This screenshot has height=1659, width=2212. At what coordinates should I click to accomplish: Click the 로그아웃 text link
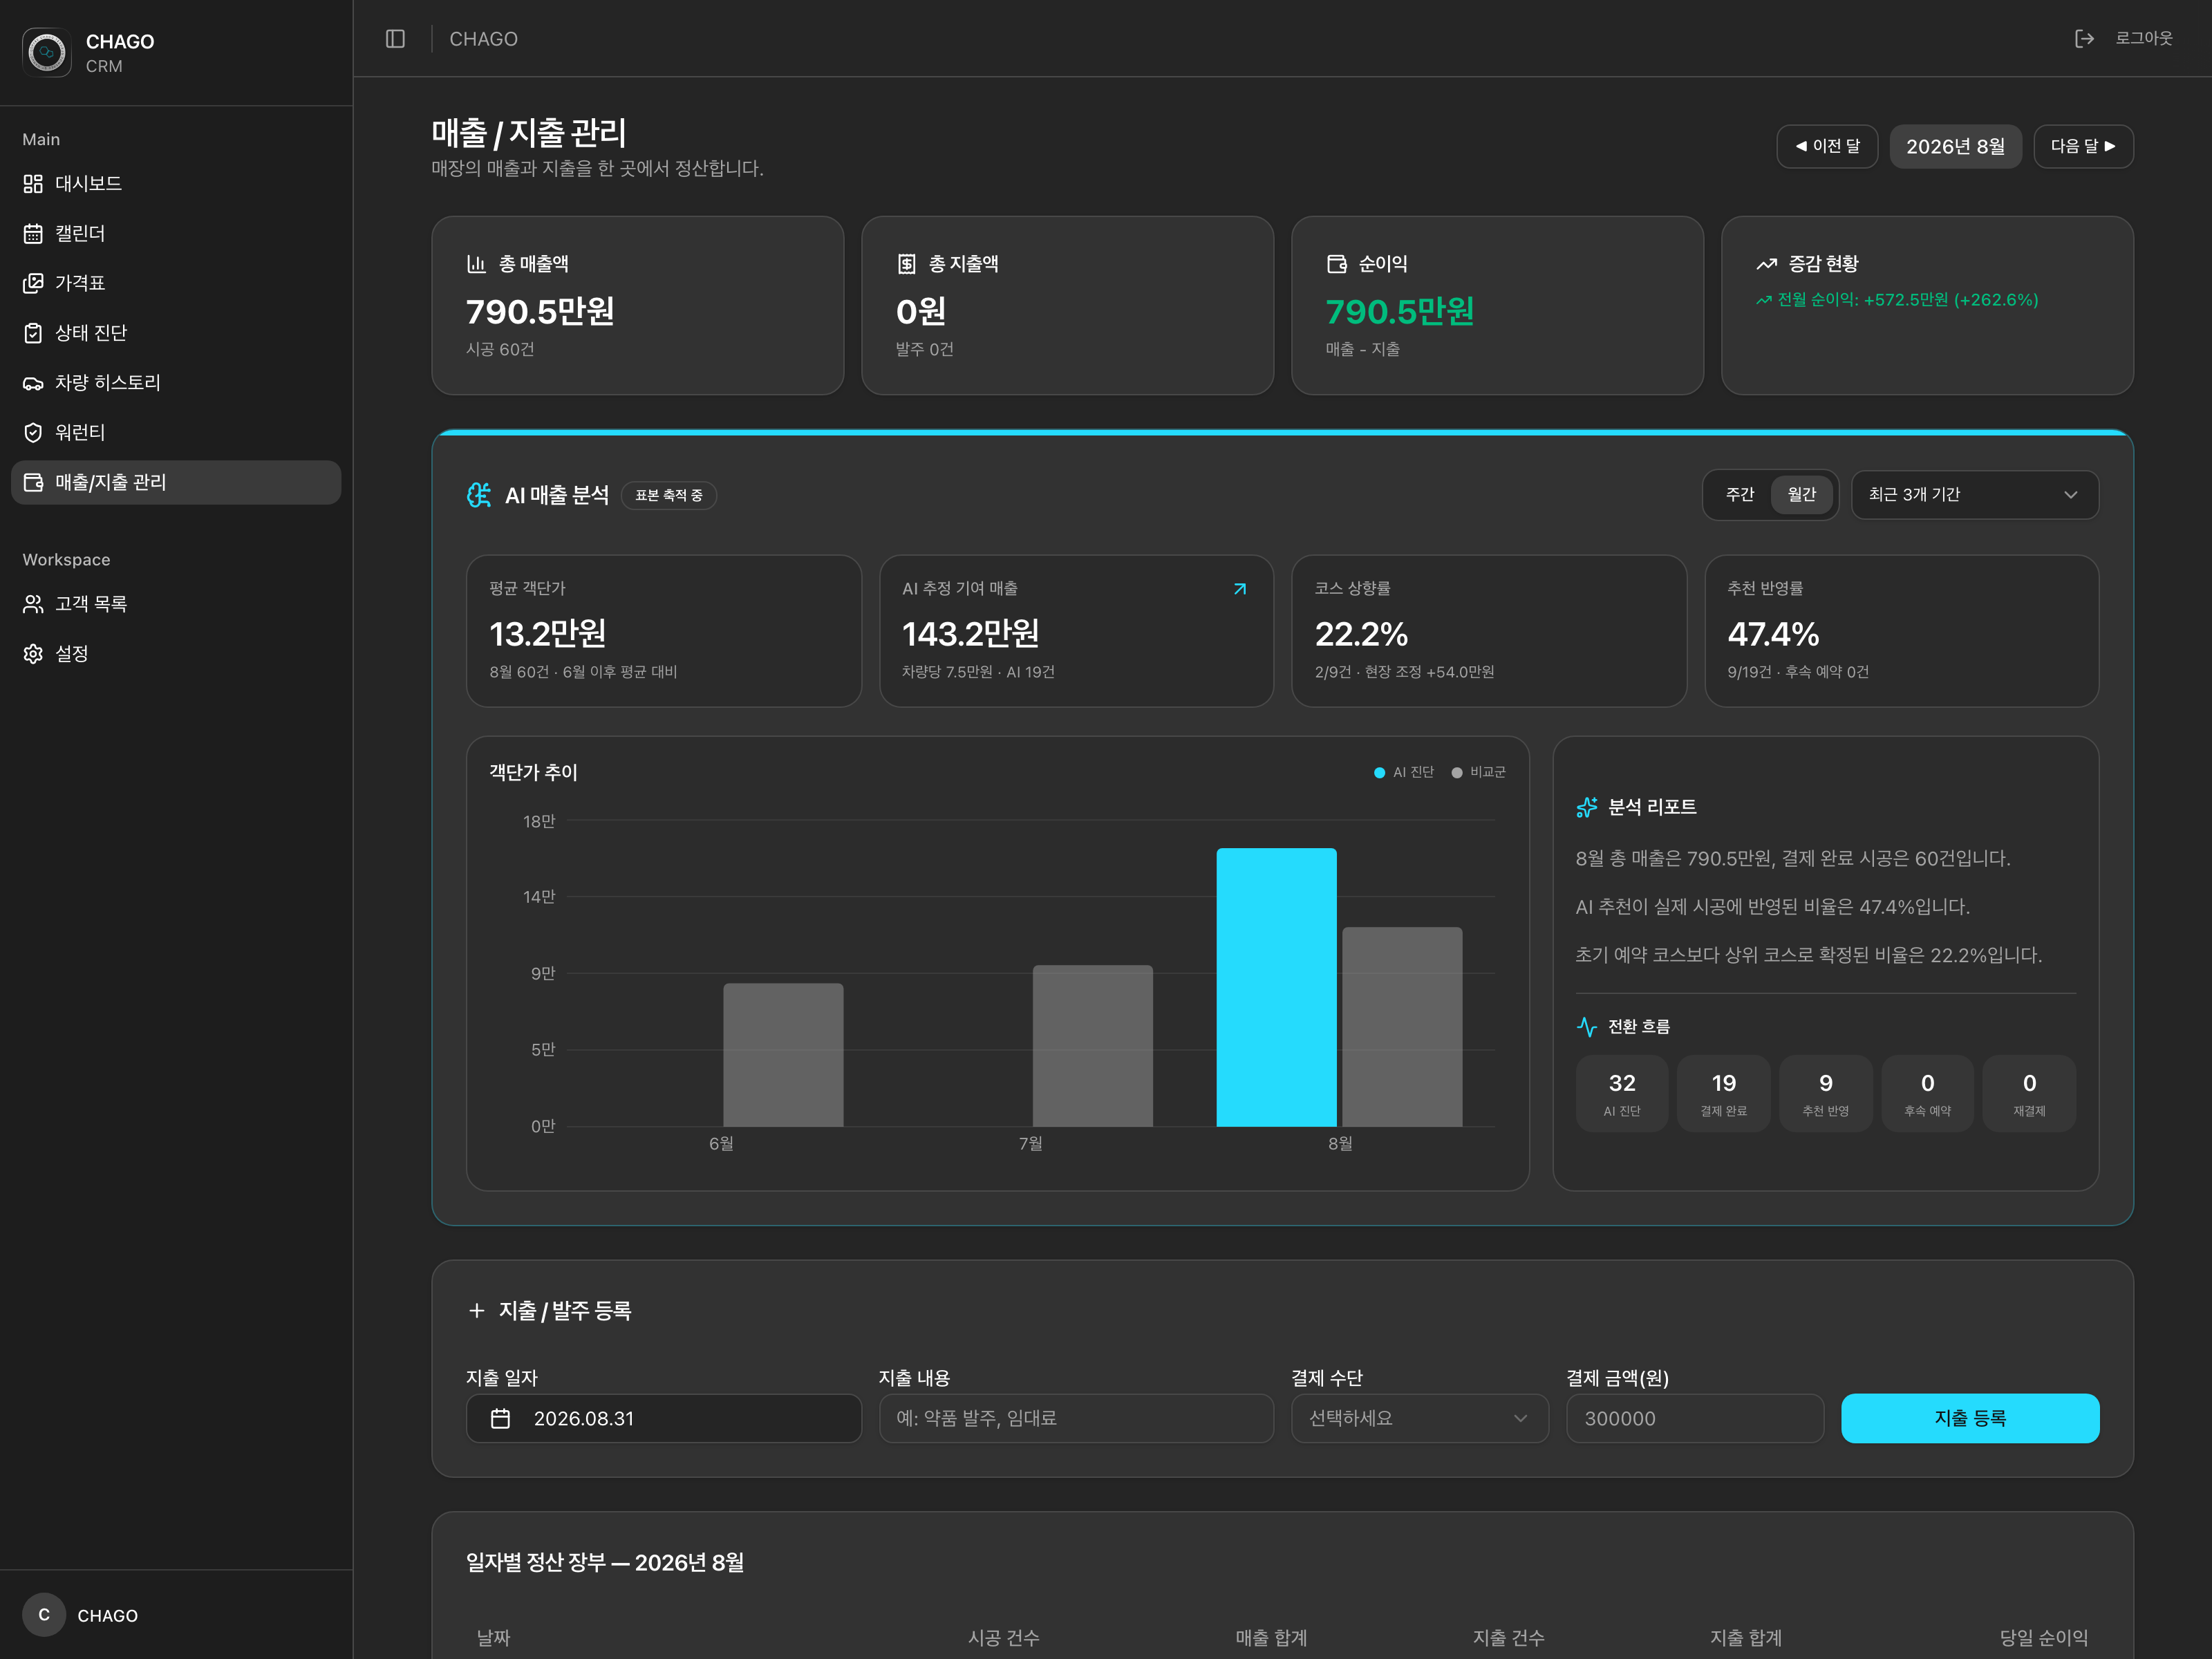(x=2143, y=39)
